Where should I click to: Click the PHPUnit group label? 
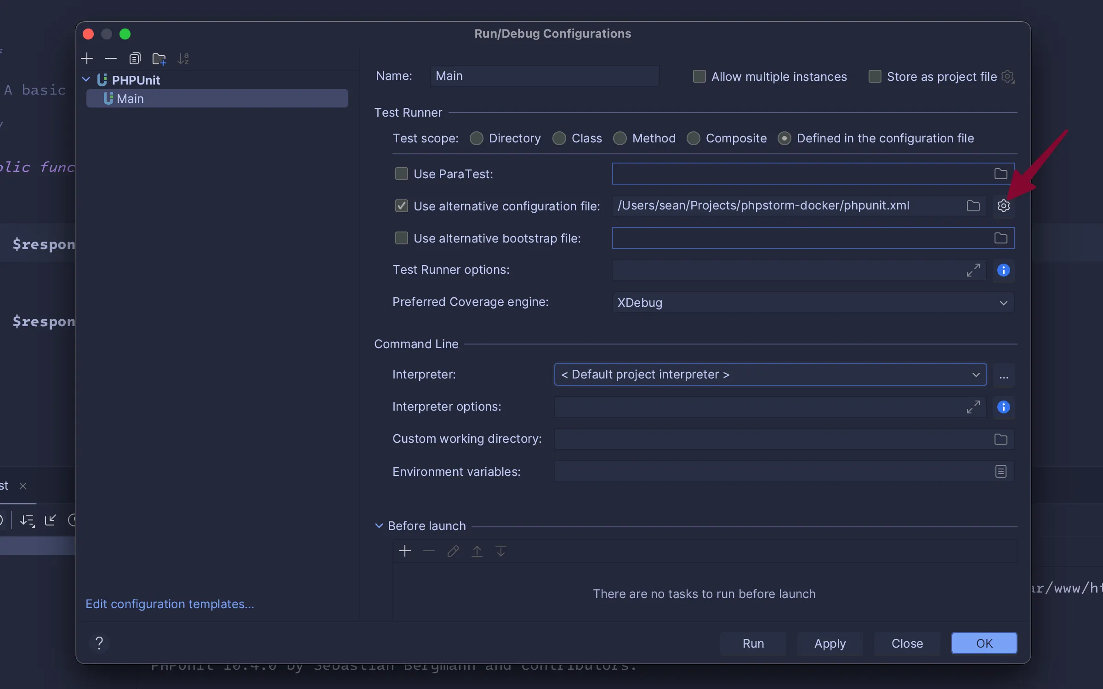[x=136, y=80]
